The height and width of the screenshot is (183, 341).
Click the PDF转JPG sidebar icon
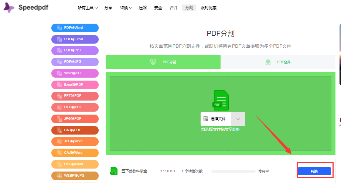click(x=59, y=62)
